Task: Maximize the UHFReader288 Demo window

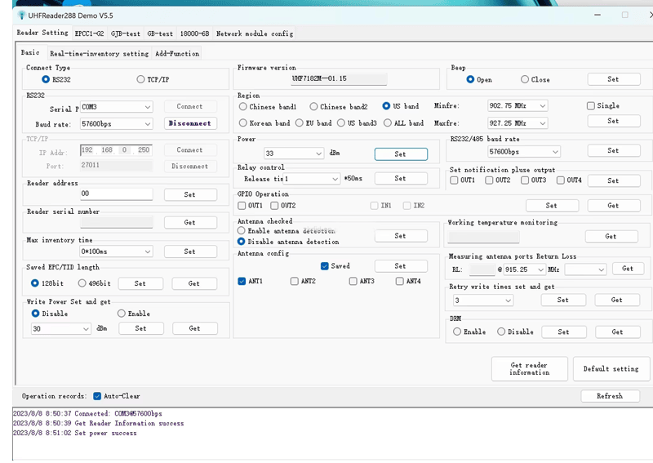Action: [x=624, y=15]
